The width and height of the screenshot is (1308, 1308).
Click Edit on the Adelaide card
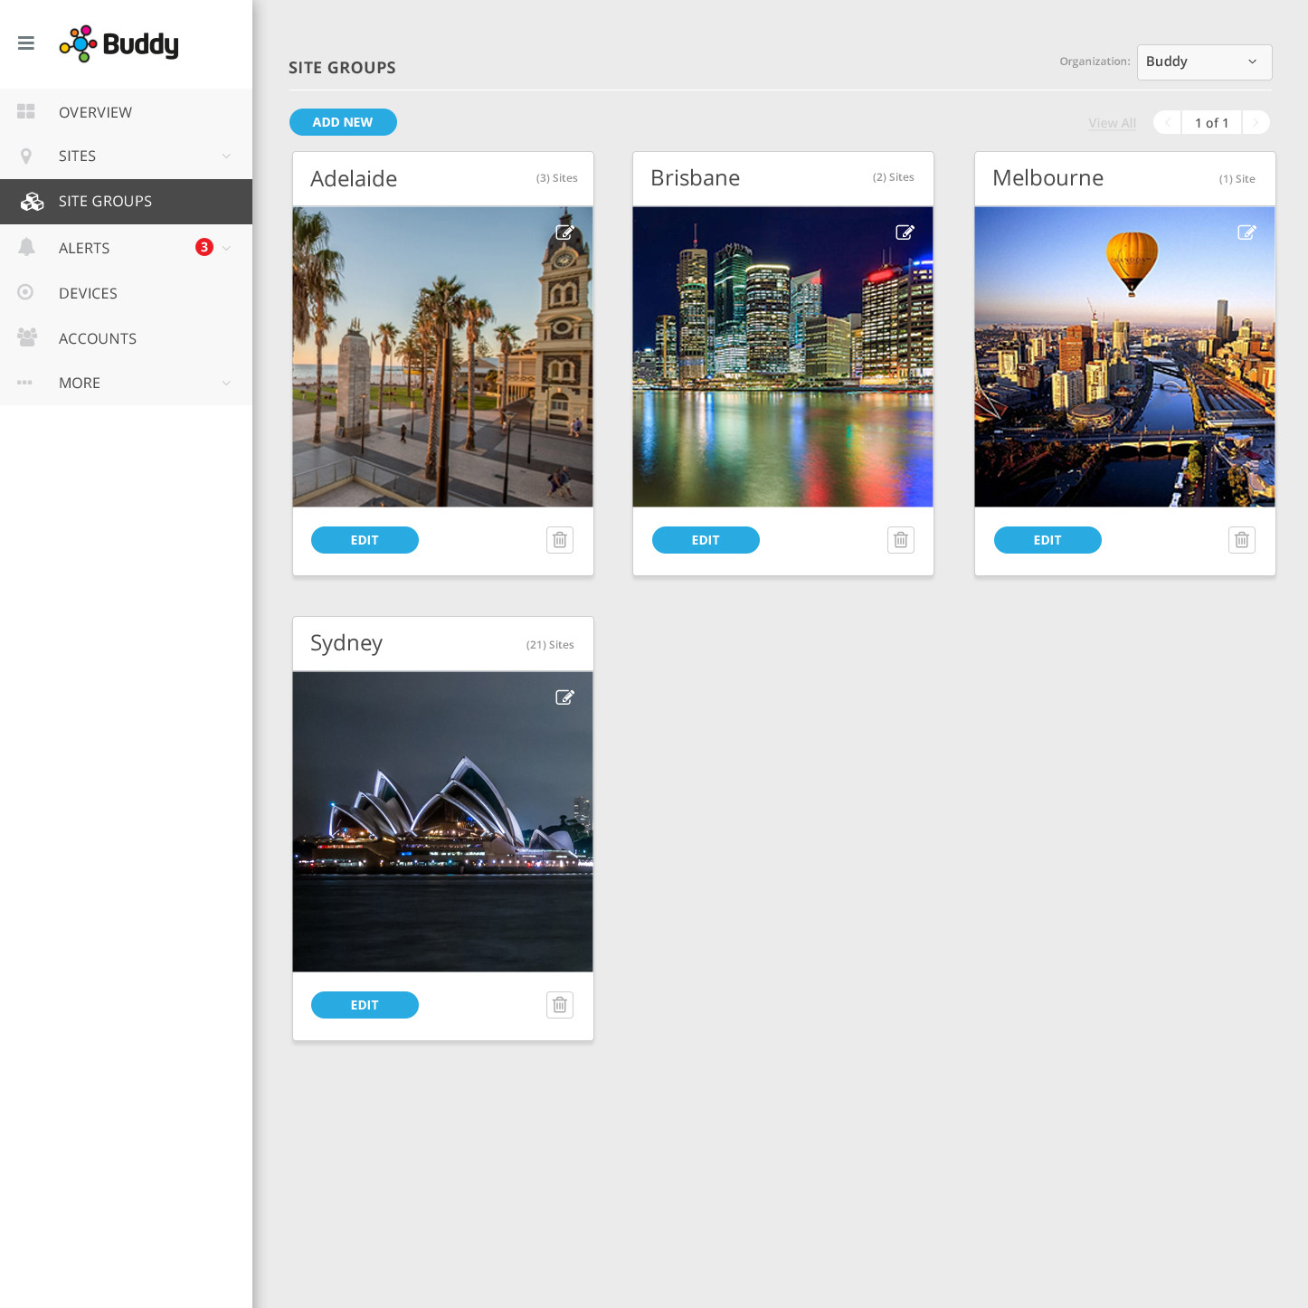(x=365, y=540)
